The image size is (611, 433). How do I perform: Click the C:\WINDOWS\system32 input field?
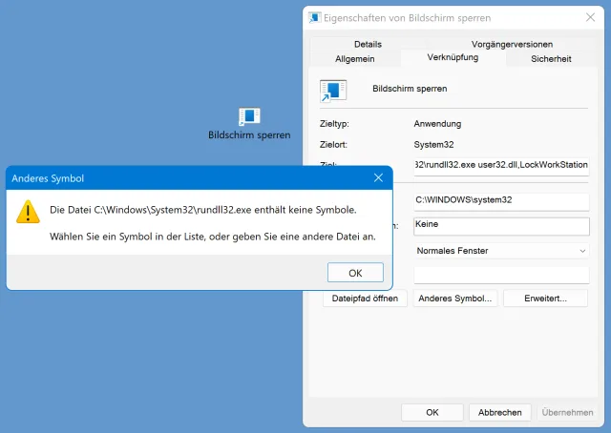pyautogui.click(x=501, y=201)
